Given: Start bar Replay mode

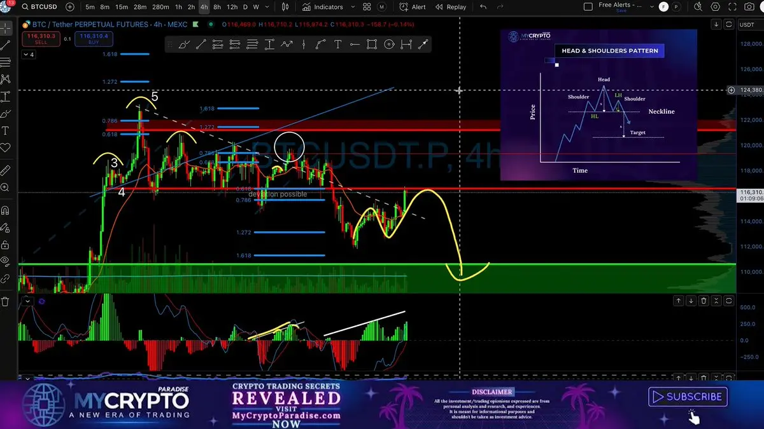Looking at the screenshot, I should [x=451, y=7].
